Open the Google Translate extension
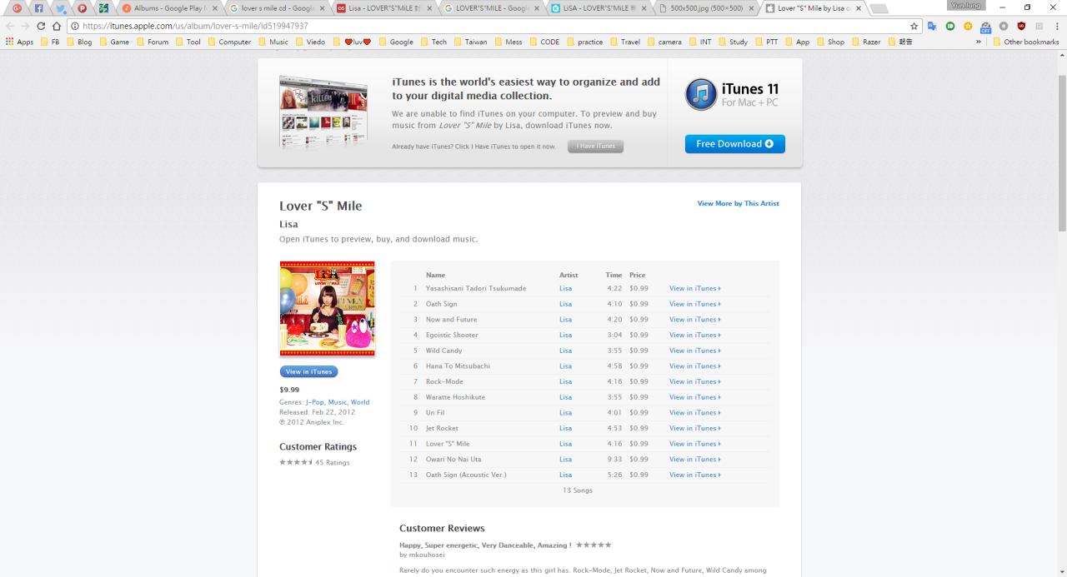Screen dimensions: 1067x577 pyautogui.click(x=933, y=26)
